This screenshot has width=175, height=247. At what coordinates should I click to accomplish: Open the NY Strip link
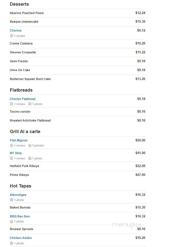[16, 153]
